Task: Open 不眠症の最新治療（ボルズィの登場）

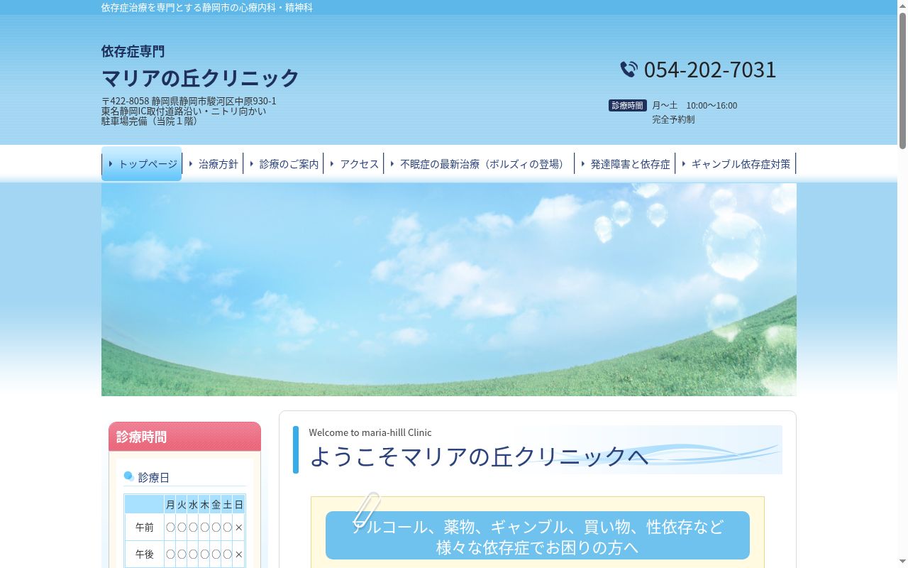Action: [480, 164]
